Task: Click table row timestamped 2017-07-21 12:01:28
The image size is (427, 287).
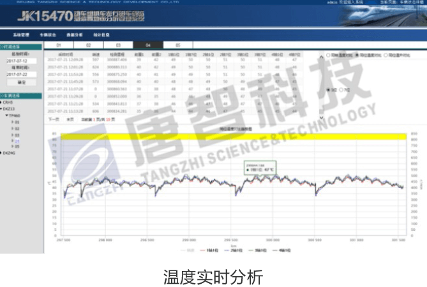Action: [x=174, y=67]
